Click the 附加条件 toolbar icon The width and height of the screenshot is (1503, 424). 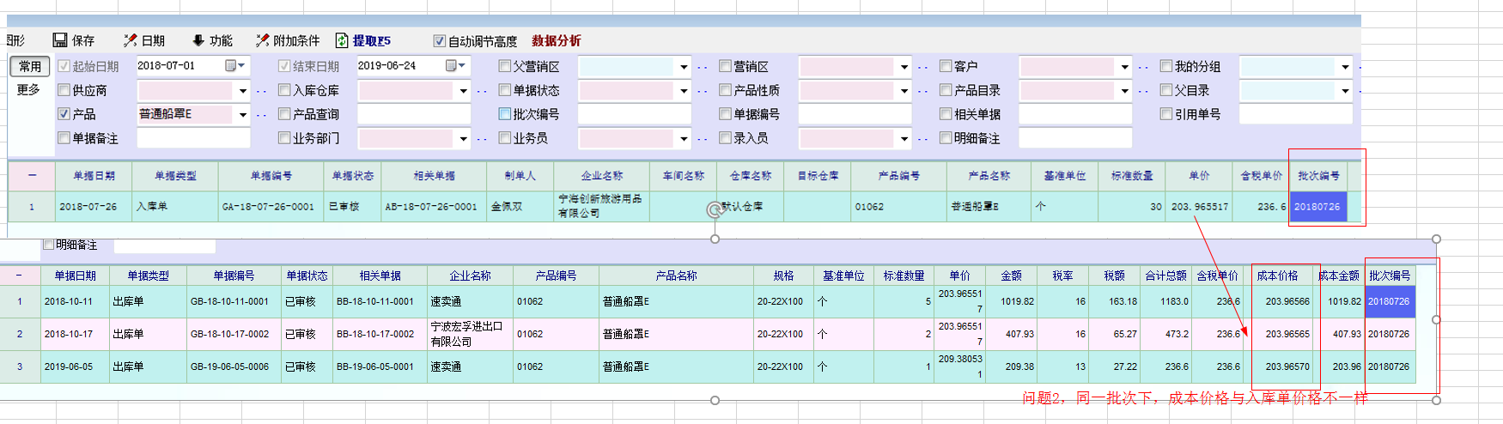click(x=262, y=40)
